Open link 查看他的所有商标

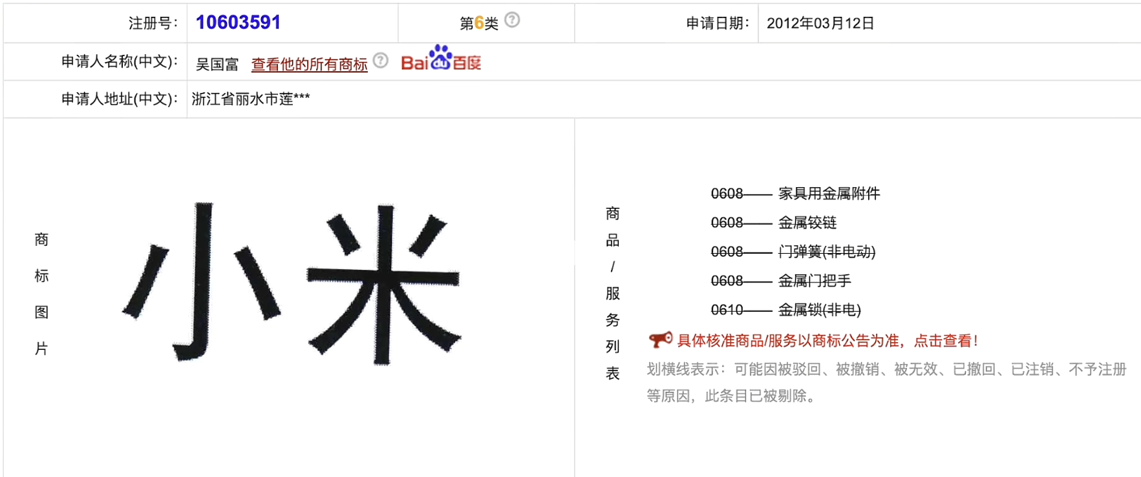(x=309, y=65)
